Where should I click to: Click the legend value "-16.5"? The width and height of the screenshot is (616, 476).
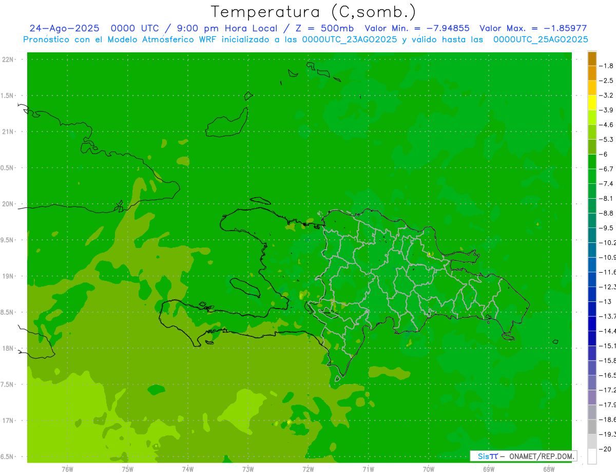point(608,375)
